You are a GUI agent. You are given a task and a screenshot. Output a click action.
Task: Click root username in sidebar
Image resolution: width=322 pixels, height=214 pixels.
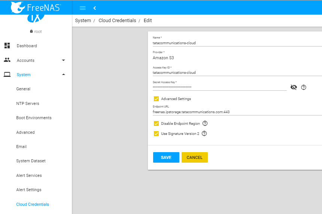pos(38,31)
